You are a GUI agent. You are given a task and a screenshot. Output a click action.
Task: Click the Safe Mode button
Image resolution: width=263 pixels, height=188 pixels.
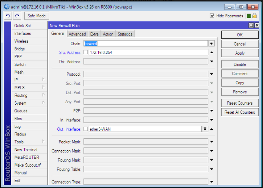tap(37, 16)
